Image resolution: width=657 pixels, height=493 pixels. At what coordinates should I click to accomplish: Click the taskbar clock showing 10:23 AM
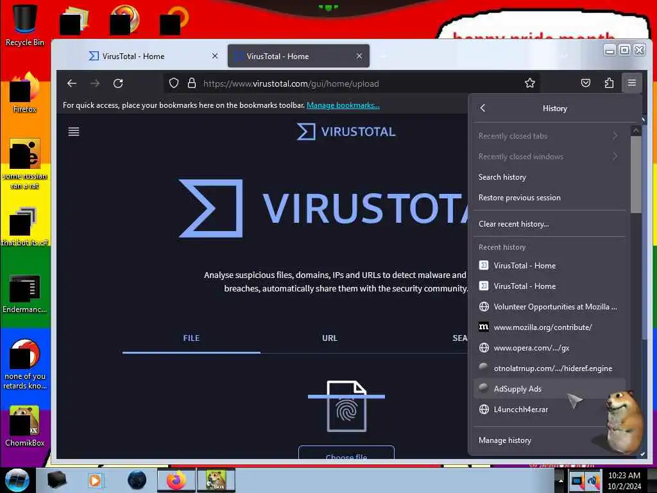(x=624, y=480)
